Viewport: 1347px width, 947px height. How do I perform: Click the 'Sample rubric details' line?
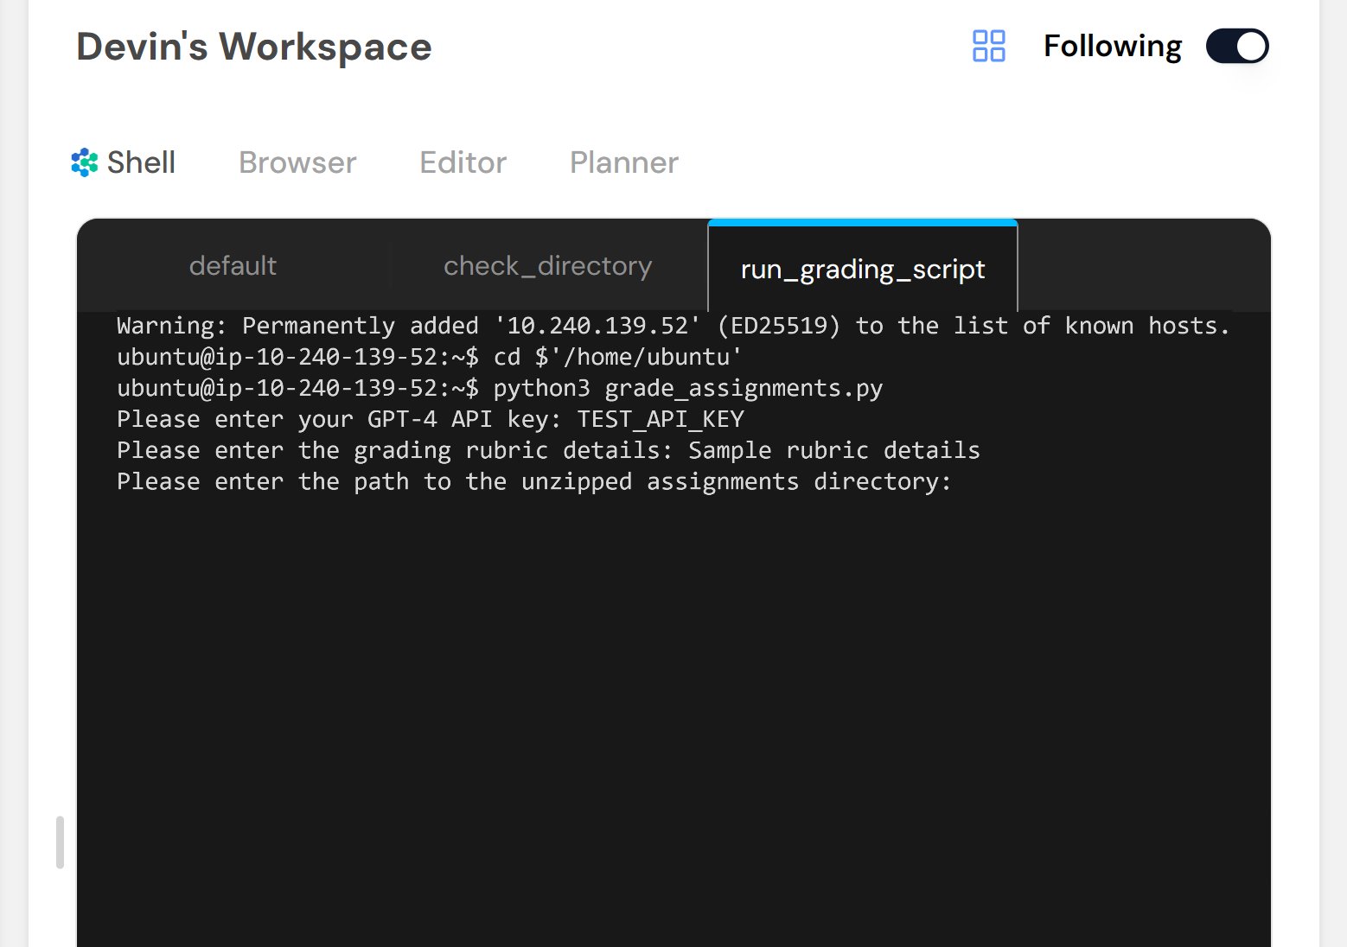pyautogui.click(x=548, y=450)
